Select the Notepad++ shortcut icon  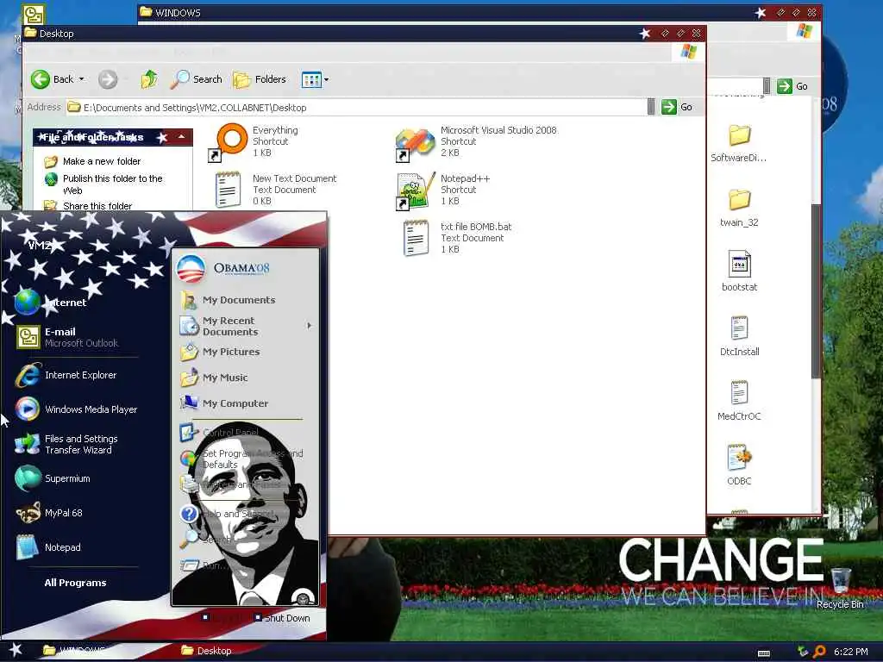pyautogui.click(x=416, y=190)
